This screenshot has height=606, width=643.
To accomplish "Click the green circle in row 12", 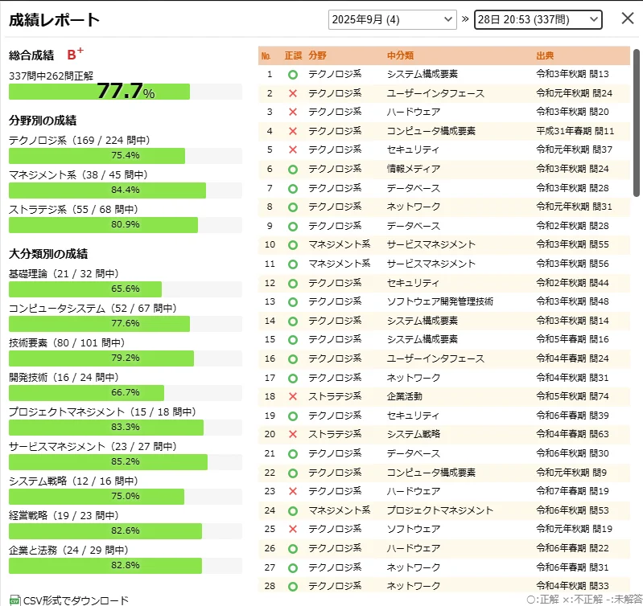I will [293, 284].
